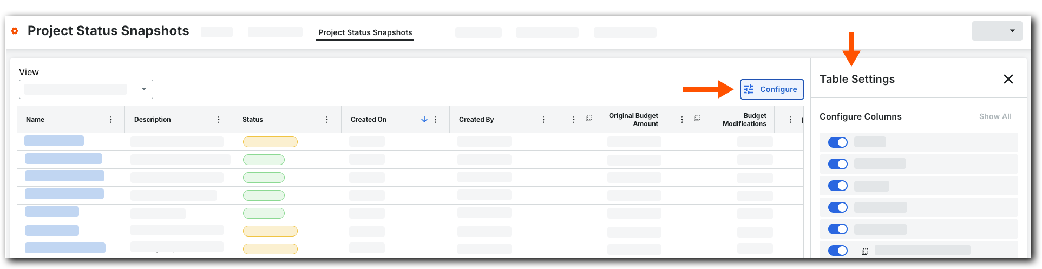Open the Name column kebab menu
This screenshot has height=269, width=1042.
[x=110, y=120]
